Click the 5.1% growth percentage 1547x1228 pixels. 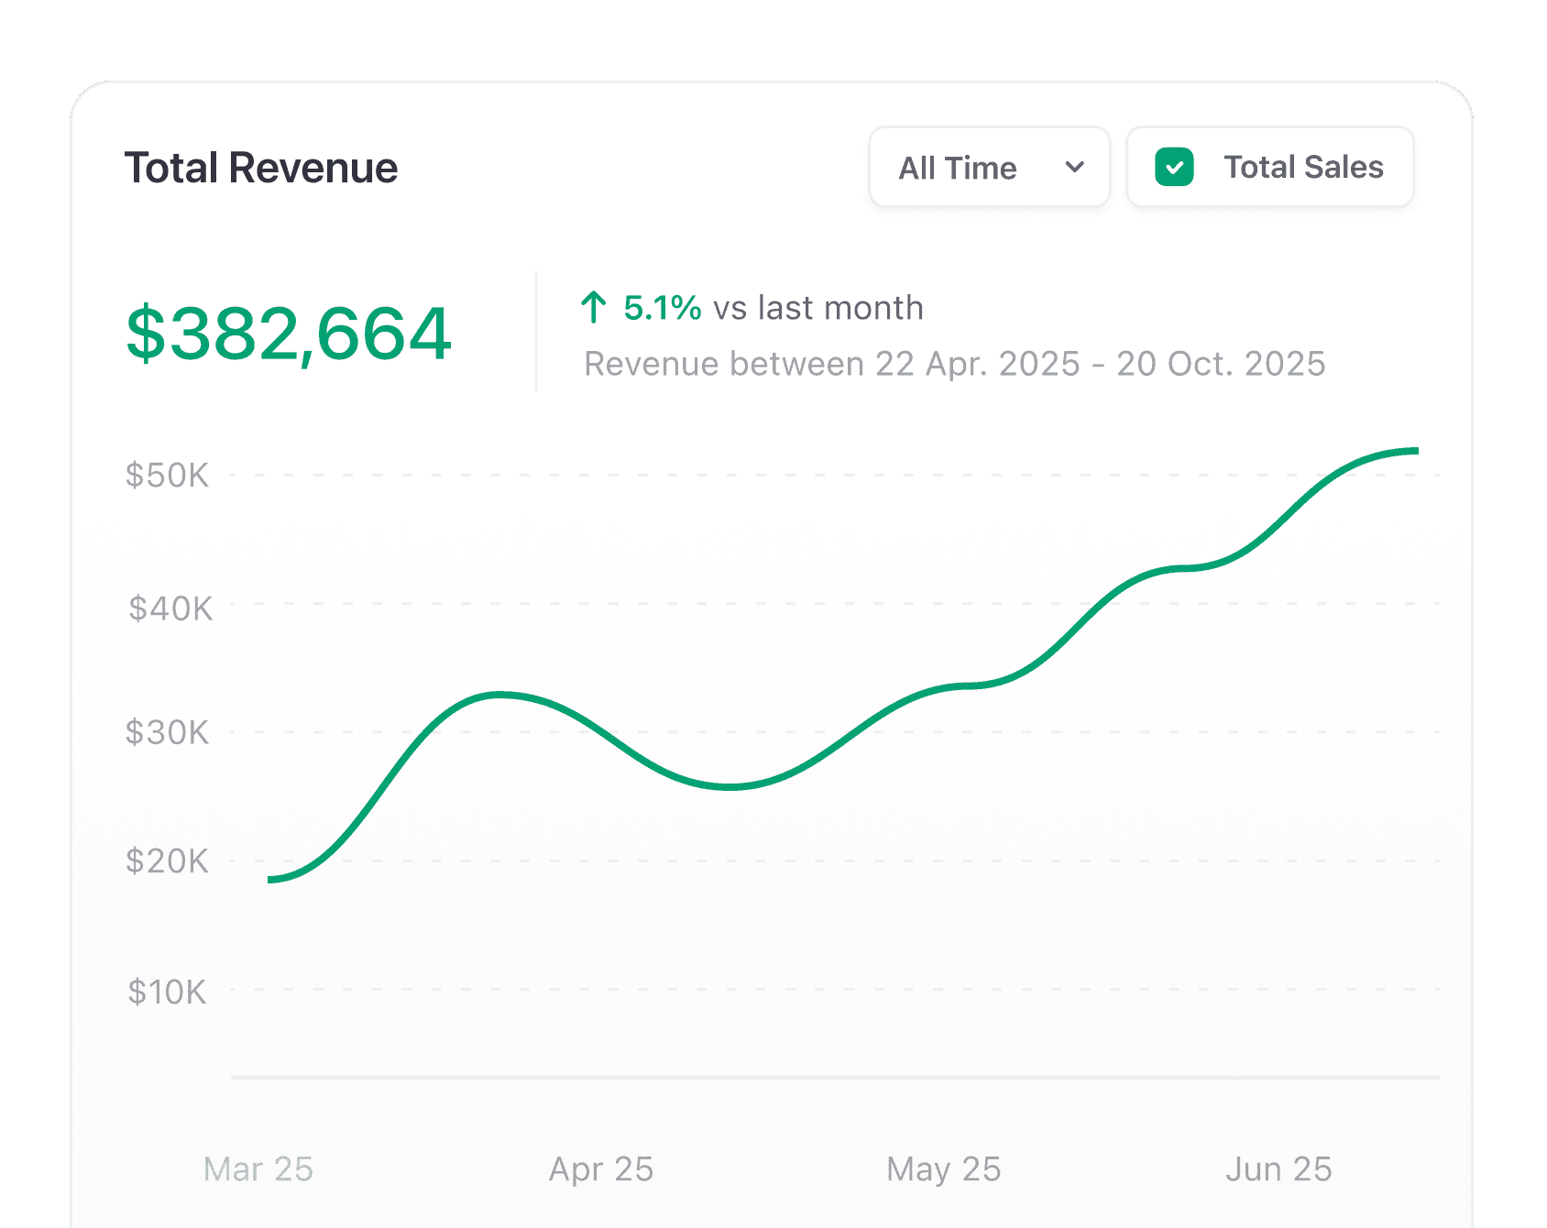pyautogui.click(x=662, y=308)
